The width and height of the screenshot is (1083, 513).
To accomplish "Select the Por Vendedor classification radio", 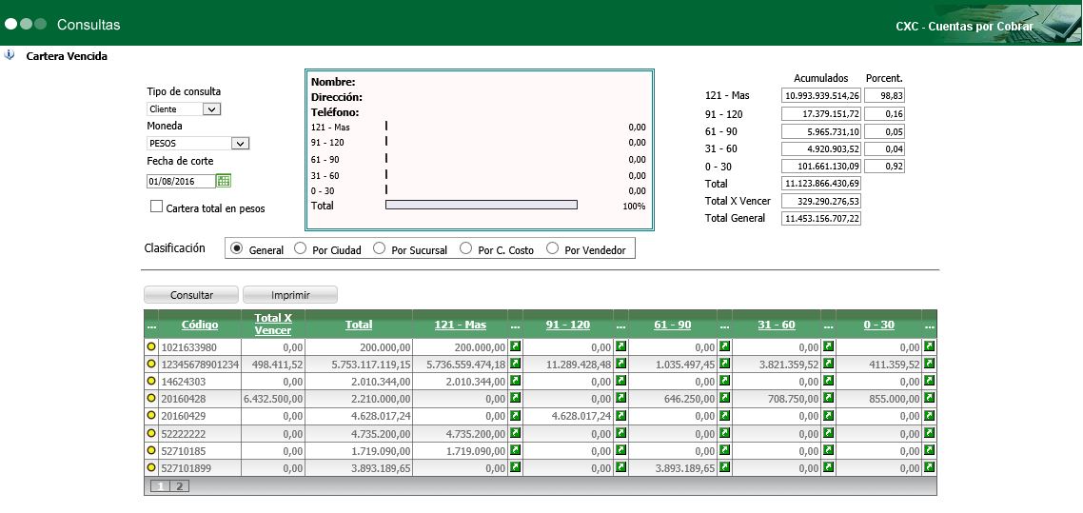I will coord(552,249).
